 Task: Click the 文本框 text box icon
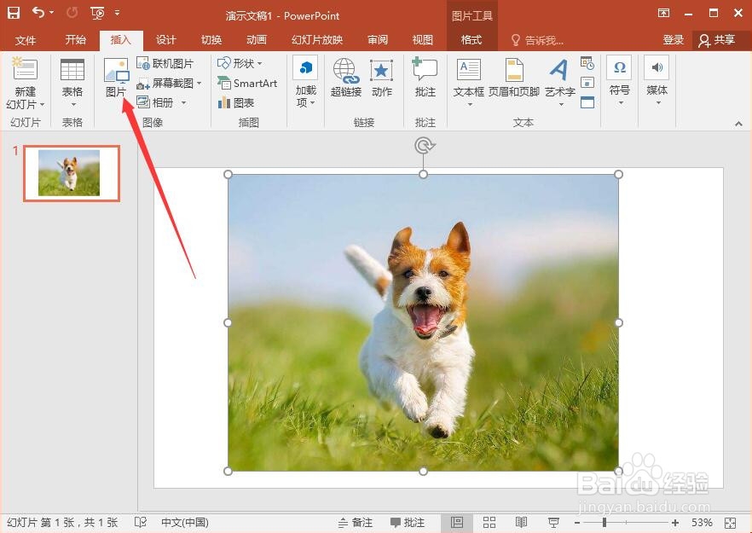pos(469,70)
